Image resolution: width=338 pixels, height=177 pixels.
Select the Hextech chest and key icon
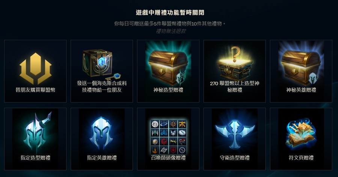(x=101, y=64)
